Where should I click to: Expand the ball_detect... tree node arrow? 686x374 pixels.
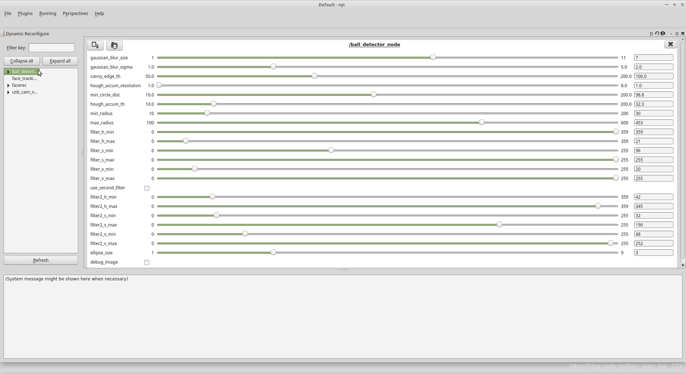[x=8, y=72]
